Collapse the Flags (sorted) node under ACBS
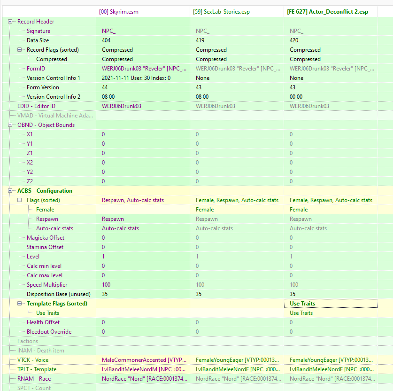This screenshot has height=391, width=393. coord(20,200)
